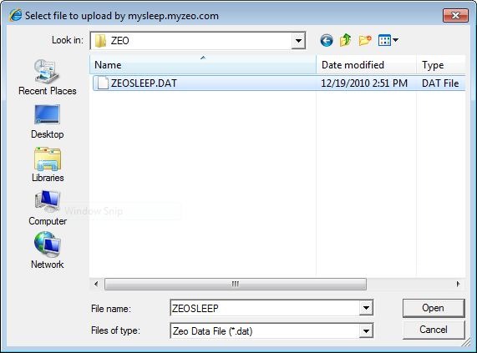The image size is (477, 353).
Task: Click the scroll left arrow
Action: point(96,284)
